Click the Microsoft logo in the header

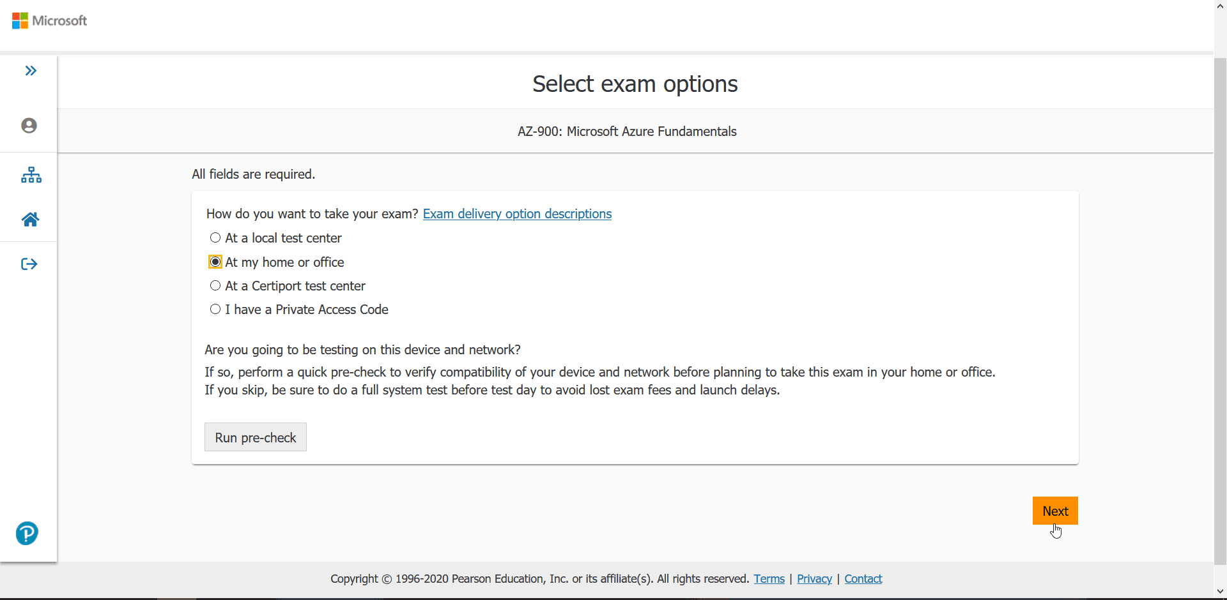(x=49, y=20)
